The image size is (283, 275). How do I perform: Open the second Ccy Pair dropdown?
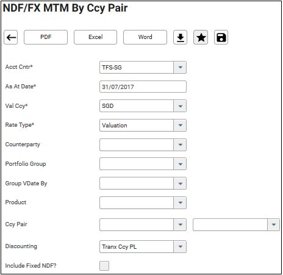pyautogui.click(x=273, y=224)
